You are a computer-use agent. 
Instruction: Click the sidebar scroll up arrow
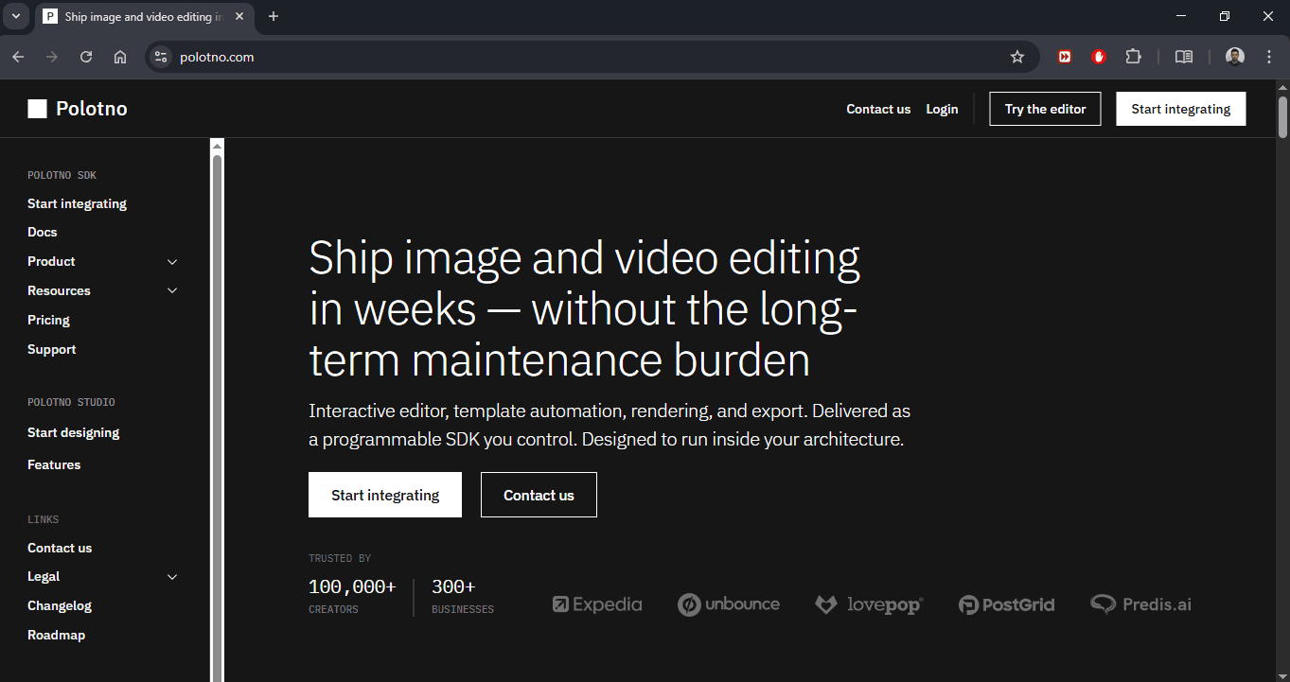point(217,146)
